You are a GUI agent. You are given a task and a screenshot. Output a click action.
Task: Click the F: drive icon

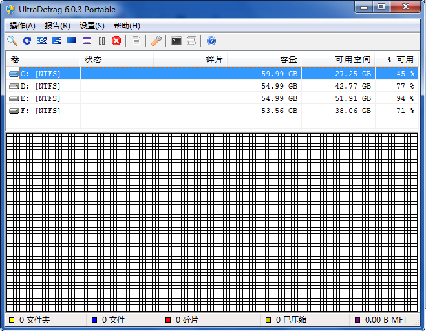pyautogui.click(x=14, y=111)
